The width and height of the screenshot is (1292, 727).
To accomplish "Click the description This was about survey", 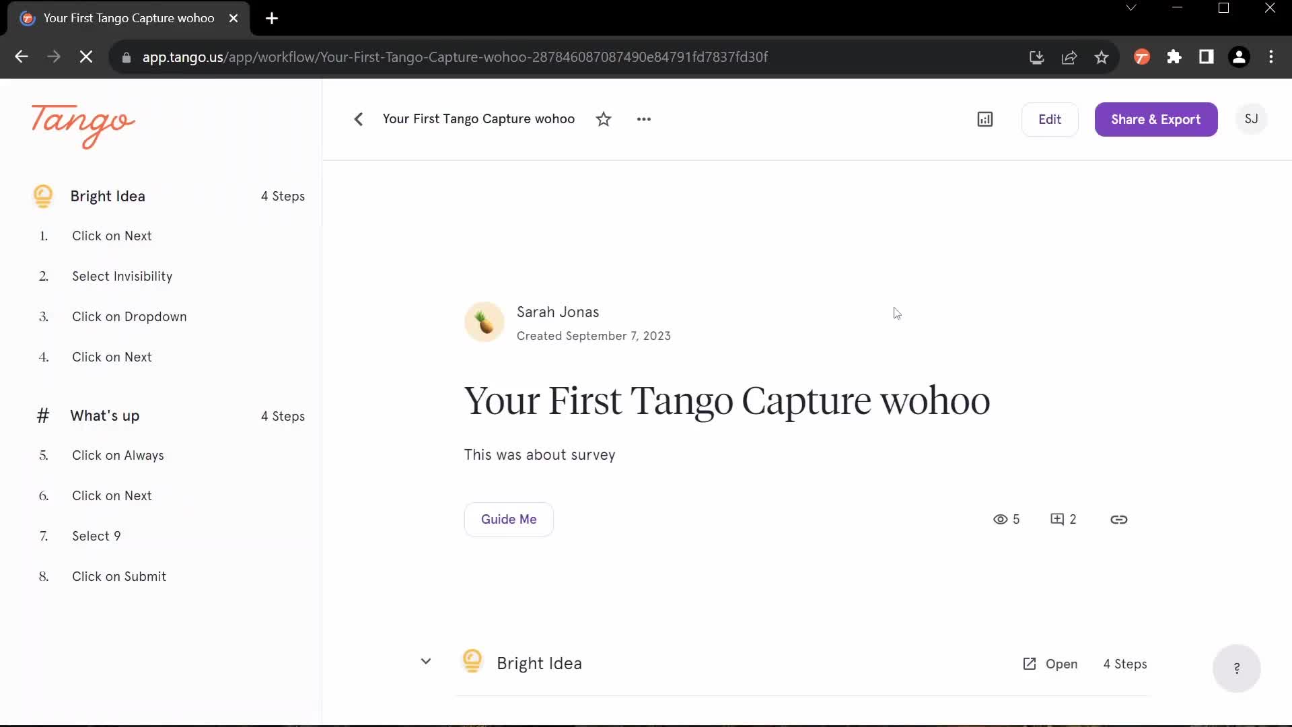I will coord(540,454).
